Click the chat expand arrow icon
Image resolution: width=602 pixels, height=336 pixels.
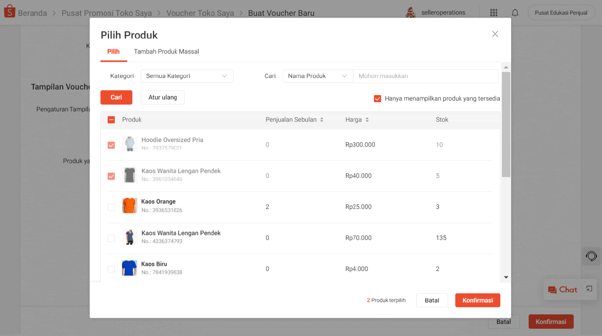click(589, 289)
